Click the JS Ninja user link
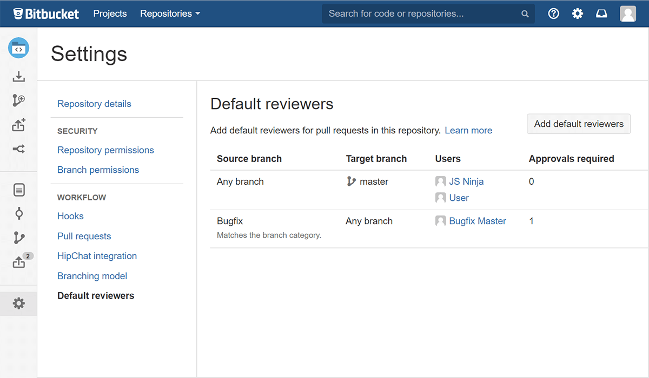The width and height of the screenshot is (649, 378). pyautogui.click(x=466, y=181)
